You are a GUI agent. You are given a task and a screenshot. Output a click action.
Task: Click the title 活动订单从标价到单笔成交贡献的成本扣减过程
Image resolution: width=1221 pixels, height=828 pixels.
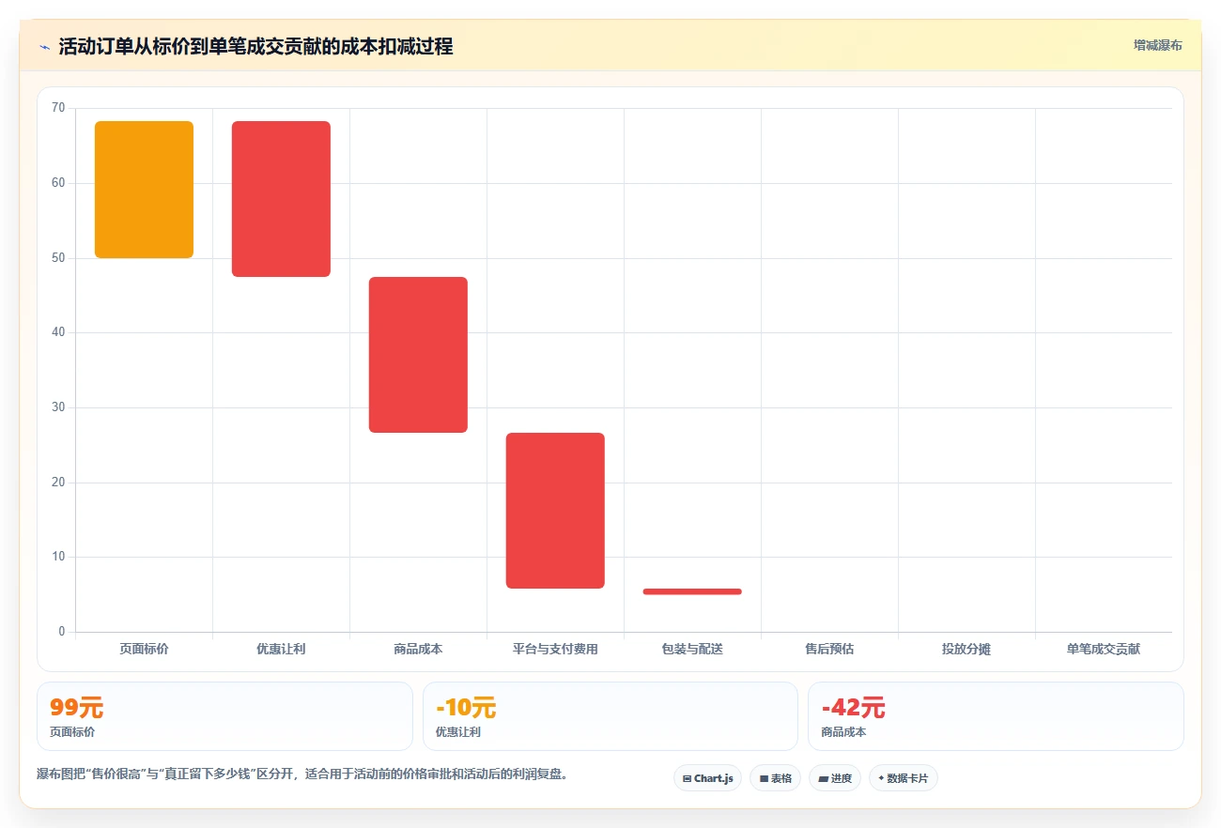coord(255,47)
